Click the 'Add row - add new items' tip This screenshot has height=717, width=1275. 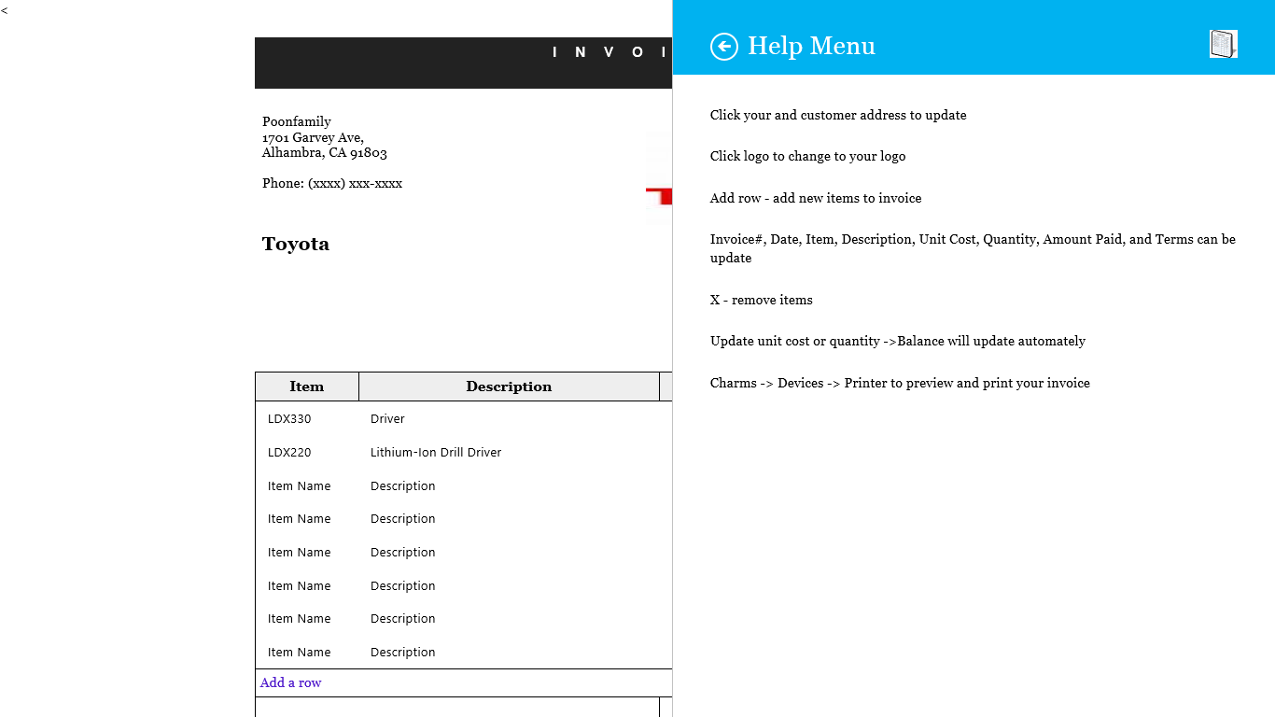click(816, 198)
